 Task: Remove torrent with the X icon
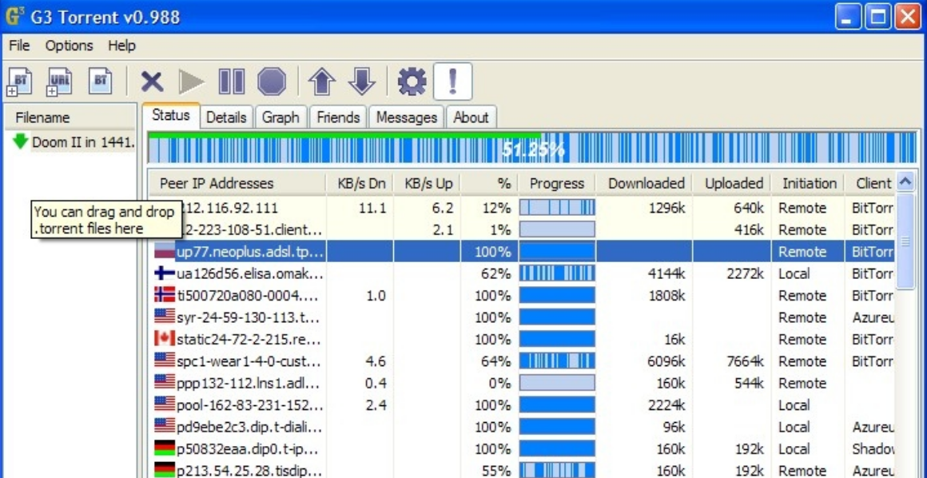[152, 82]
